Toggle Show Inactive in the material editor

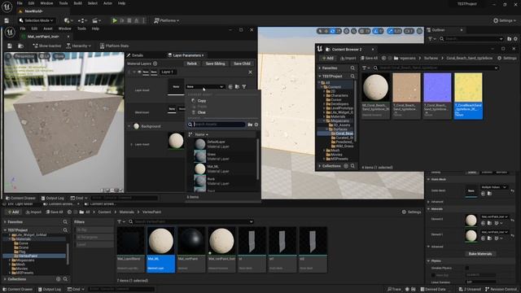tap(47, 46)
